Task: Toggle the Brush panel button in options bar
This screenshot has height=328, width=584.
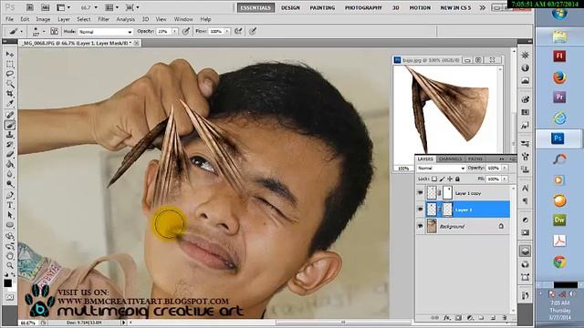Action: (55, 32)
